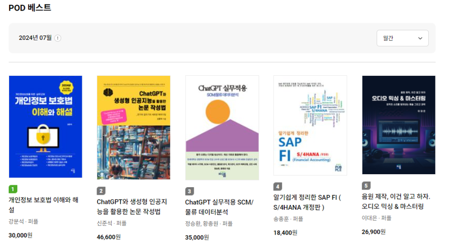Open the 오디오 믹싱 & 마스터링 book cover
The height and width of the screenshot is (250, 450).
pyautogui.click(x=399, y=125)
